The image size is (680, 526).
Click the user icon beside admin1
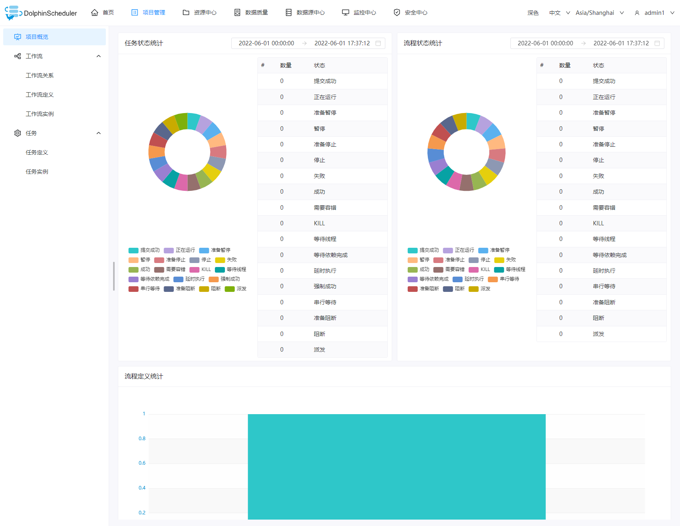point(637,13)
